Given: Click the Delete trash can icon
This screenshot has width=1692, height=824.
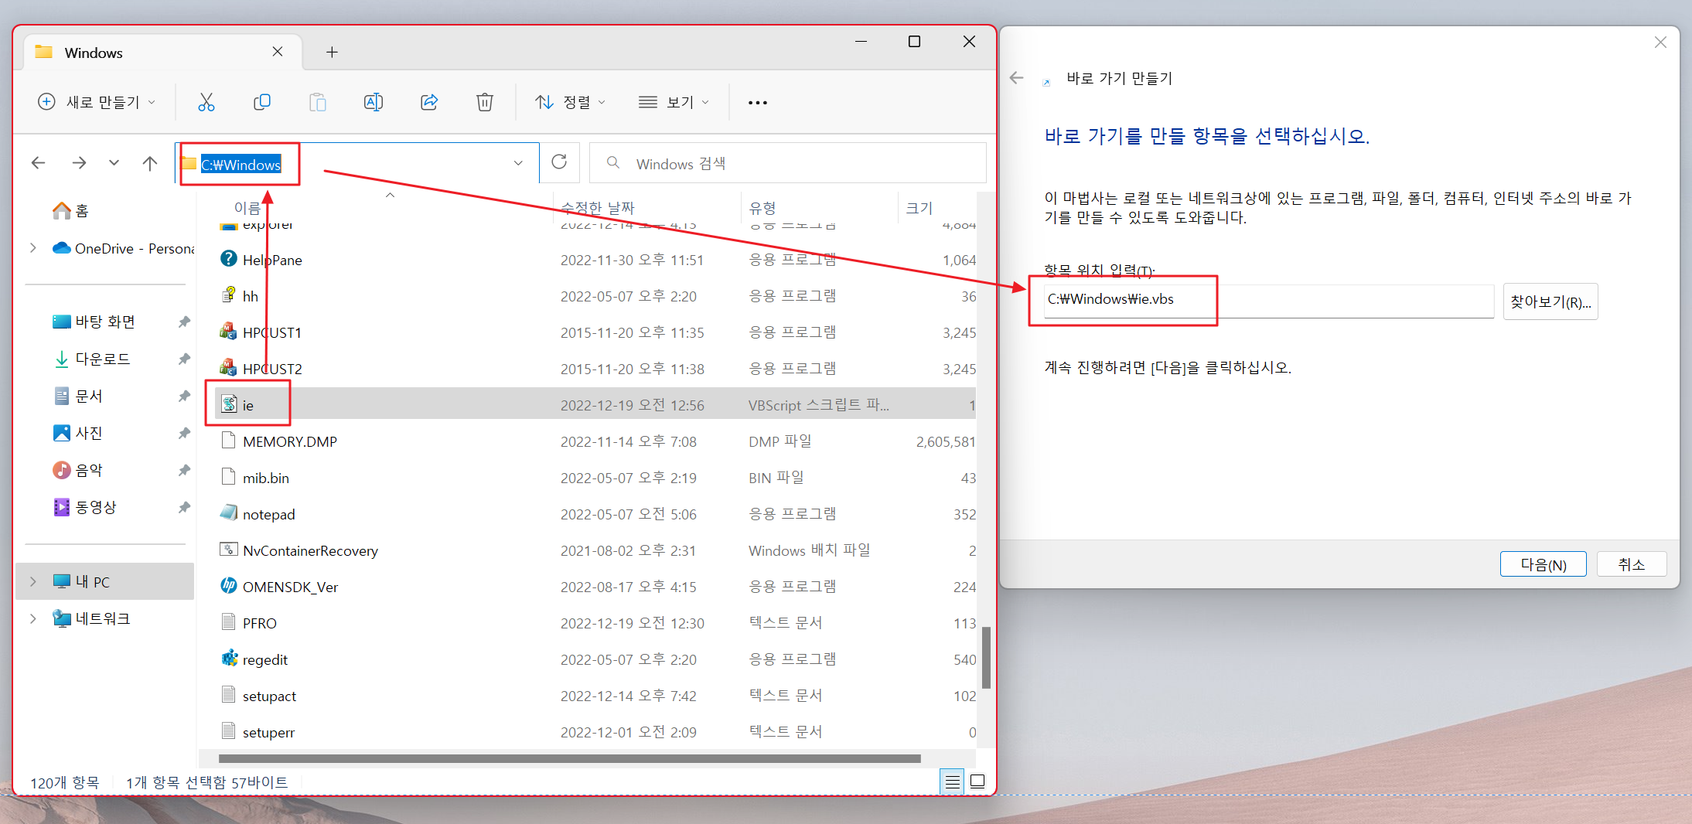Looking at the screenshot, I should 485,102.
